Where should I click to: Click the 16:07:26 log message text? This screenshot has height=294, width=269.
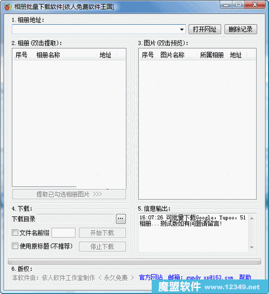point(193,221)
